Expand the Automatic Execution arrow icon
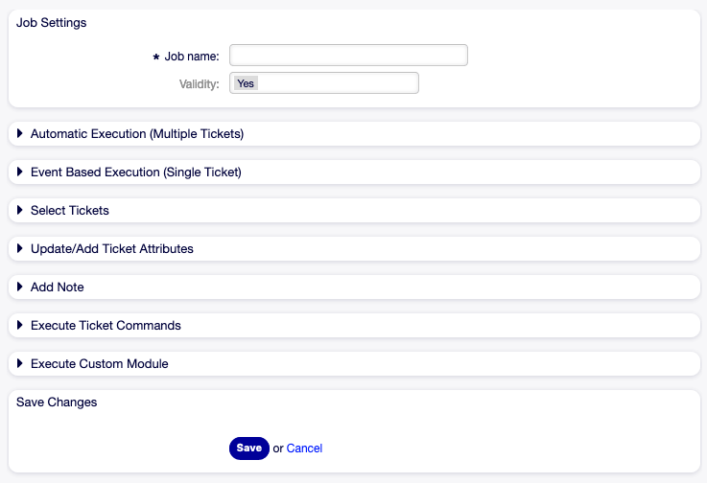This screenshot has width=707, height=483. tap(20, 134)
